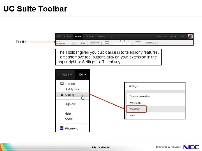Click the Page icon label in the toolbar
This screenshot has height=151, width=202.
pos(138,41)
